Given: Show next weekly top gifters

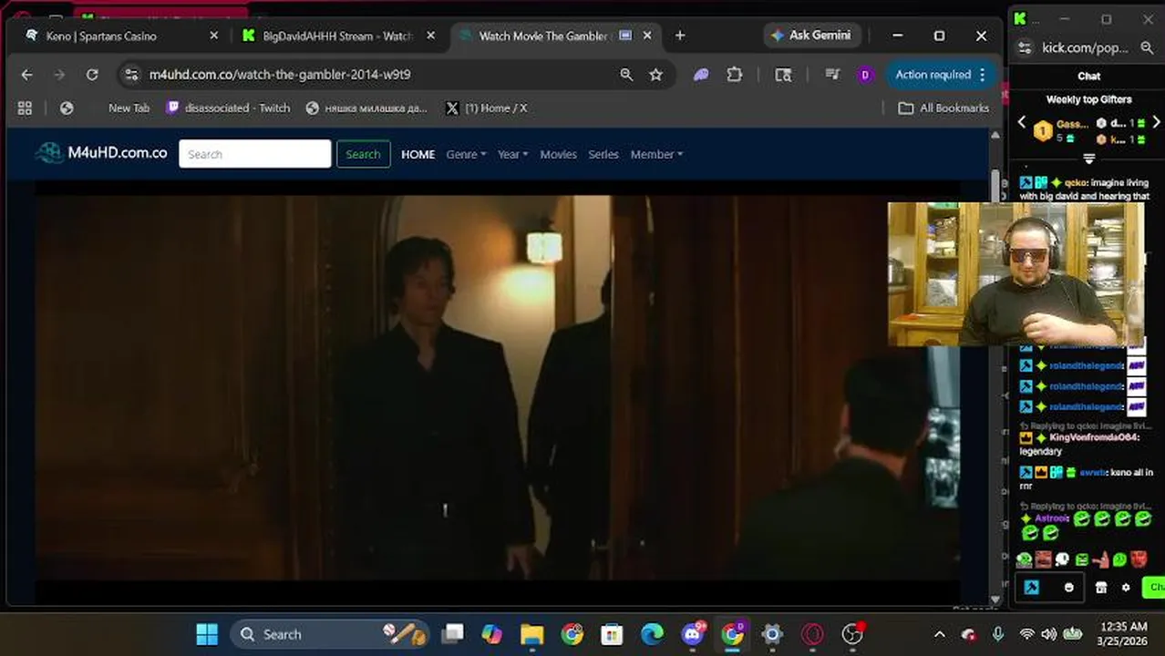Looking at the screenshot, I should [x=1156, y=122].
